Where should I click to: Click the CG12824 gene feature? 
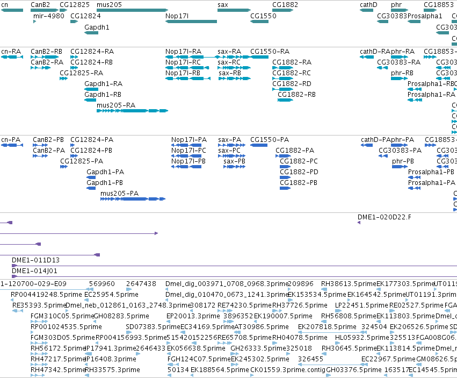click(x=74, y=22)
